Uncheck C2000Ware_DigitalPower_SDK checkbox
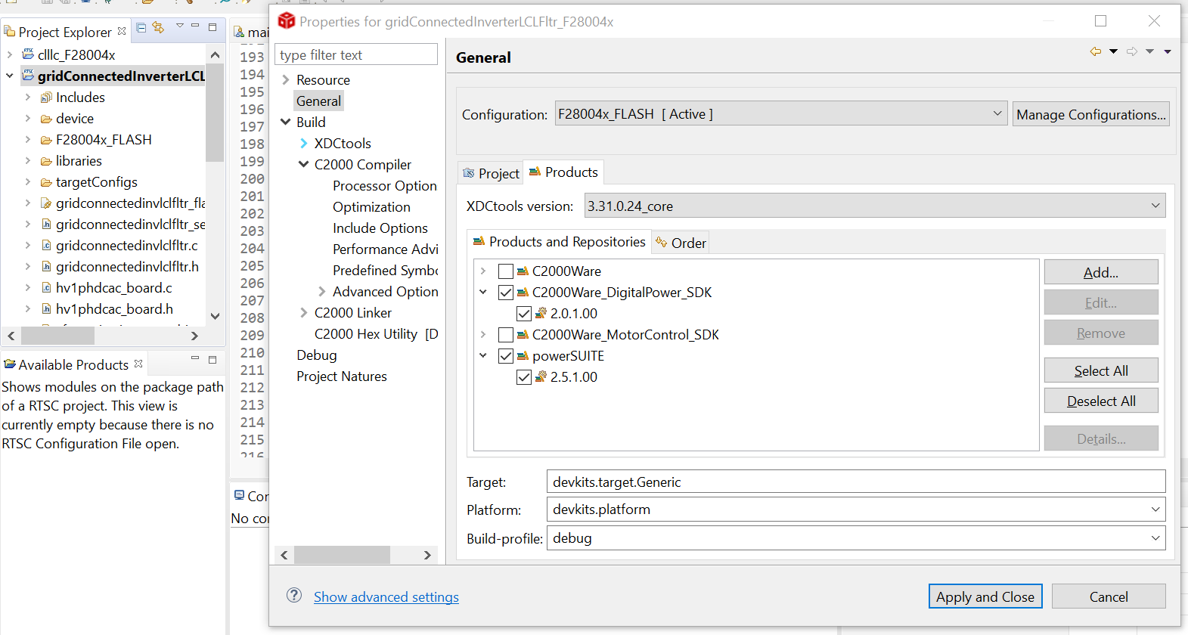The width and height of the screenshot is (1188, 635). (x=506, y=293)
